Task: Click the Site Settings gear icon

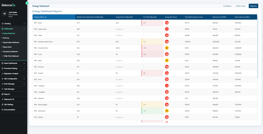Action: [x=3, y=104]
